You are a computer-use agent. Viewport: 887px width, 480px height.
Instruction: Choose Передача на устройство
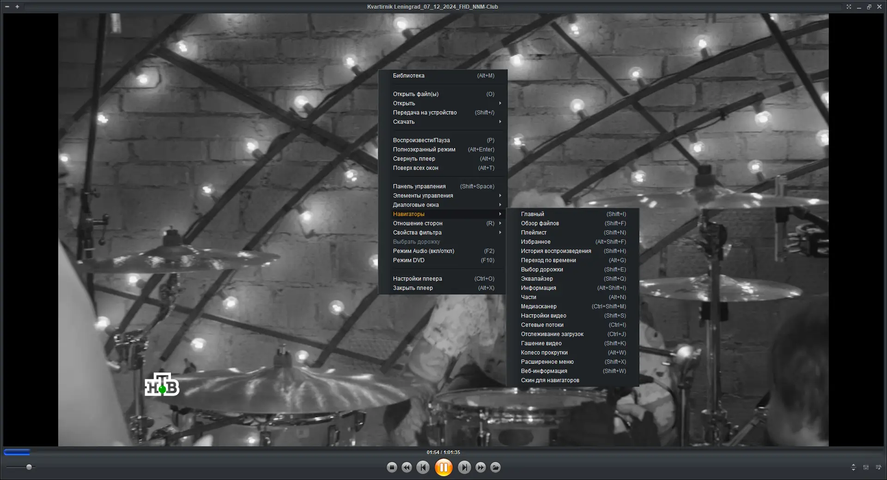pyautogui.click(x=443, y=113)
